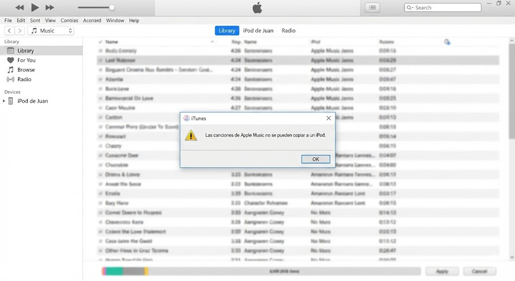Screen dimensions: 515x281
Task: Click the Apply button
Action: tap(442, 271)
